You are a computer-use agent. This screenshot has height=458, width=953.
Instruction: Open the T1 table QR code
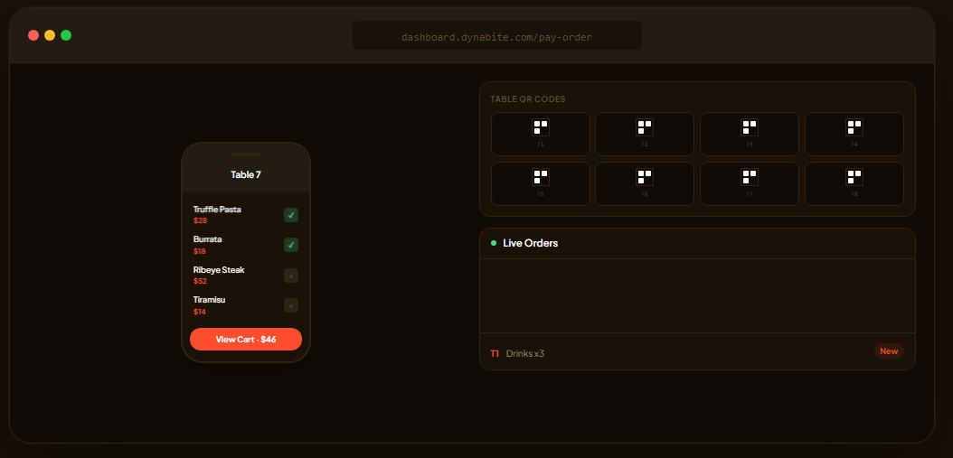pos(541,134)
